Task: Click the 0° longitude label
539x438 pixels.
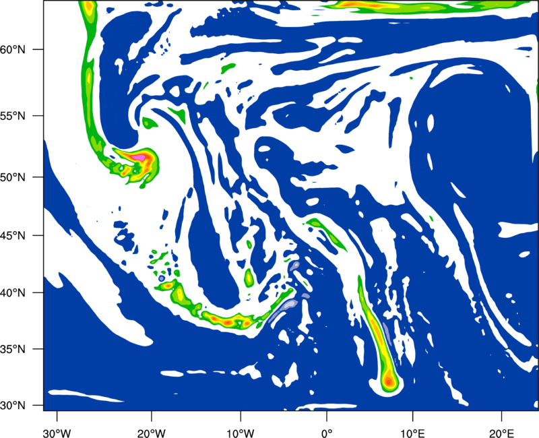Action: (x=327, y=433)
